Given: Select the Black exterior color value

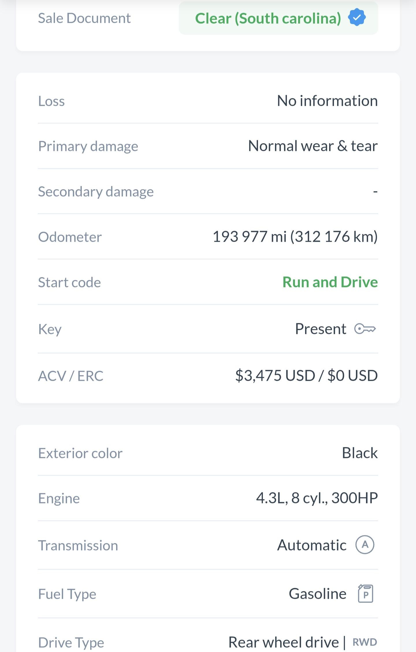Looking at the screenshot, I should click(360, 453).
